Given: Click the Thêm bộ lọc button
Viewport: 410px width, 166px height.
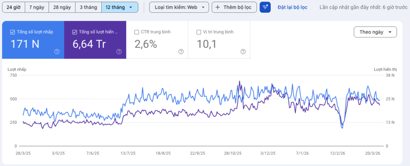Looking at the screenshot, I should point(234,7).
